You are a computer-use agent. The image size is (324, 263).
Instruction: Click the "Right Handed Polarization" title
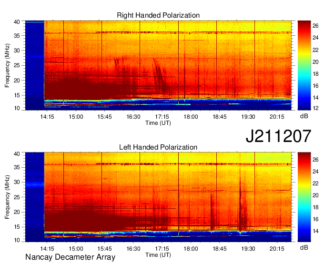pyautogui.click(x=158, y=15)
